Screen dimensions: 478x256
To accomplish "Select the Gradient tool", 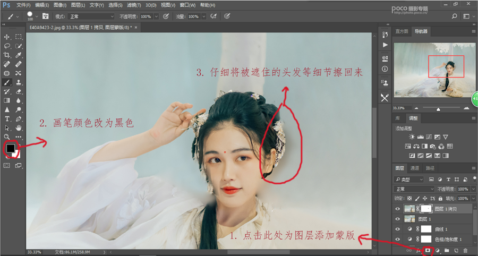I will (7, 100).
